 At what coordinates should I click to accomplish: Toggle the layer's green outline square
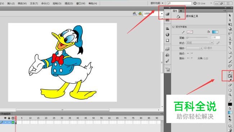click(x=13, y=122)
